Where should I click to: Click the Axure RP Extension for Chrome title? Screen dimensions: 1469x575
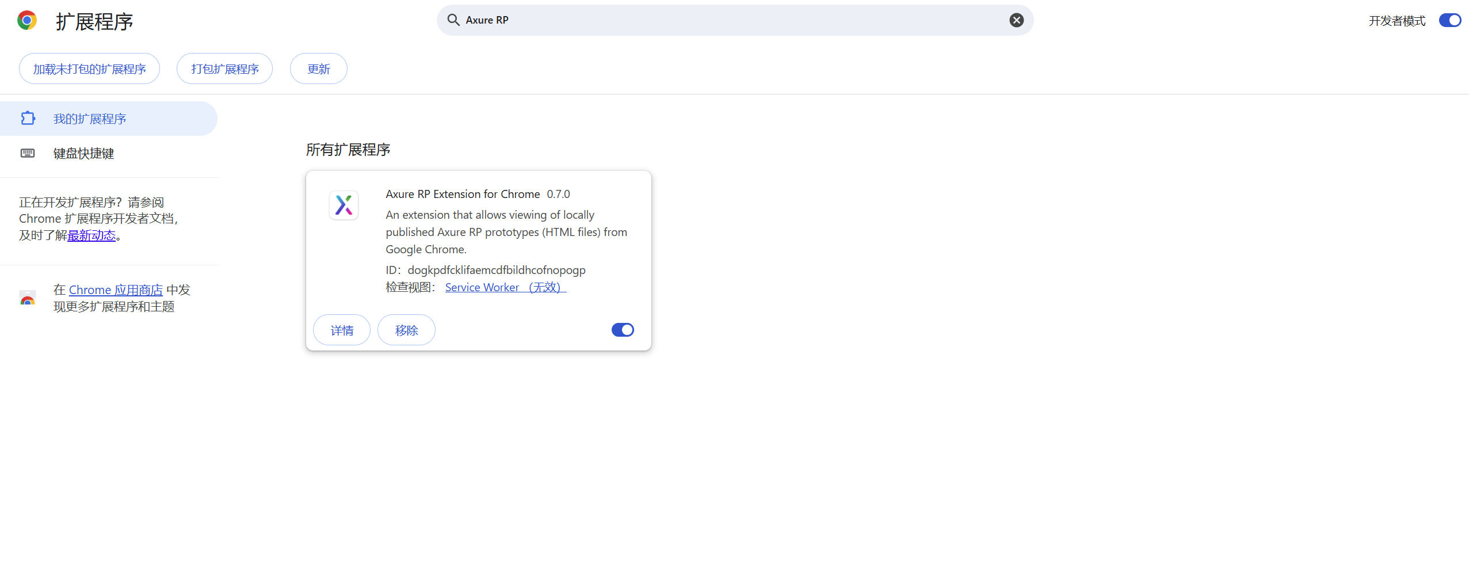pyautogui.click(x=463, y=194)
